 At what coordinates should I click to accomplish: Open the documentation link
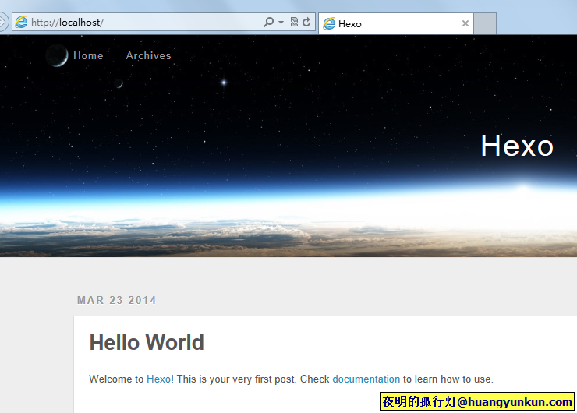(366, 379)
